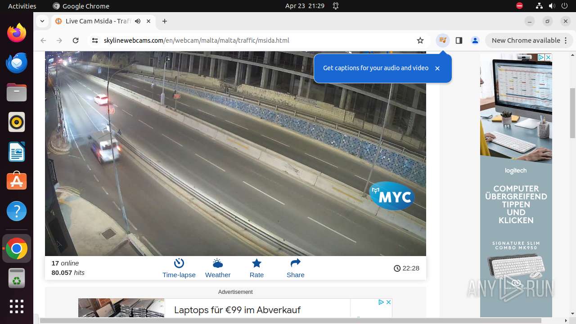Open Ubuntu Software store icon
576x324 pixels.
click(x=17, y=181)
